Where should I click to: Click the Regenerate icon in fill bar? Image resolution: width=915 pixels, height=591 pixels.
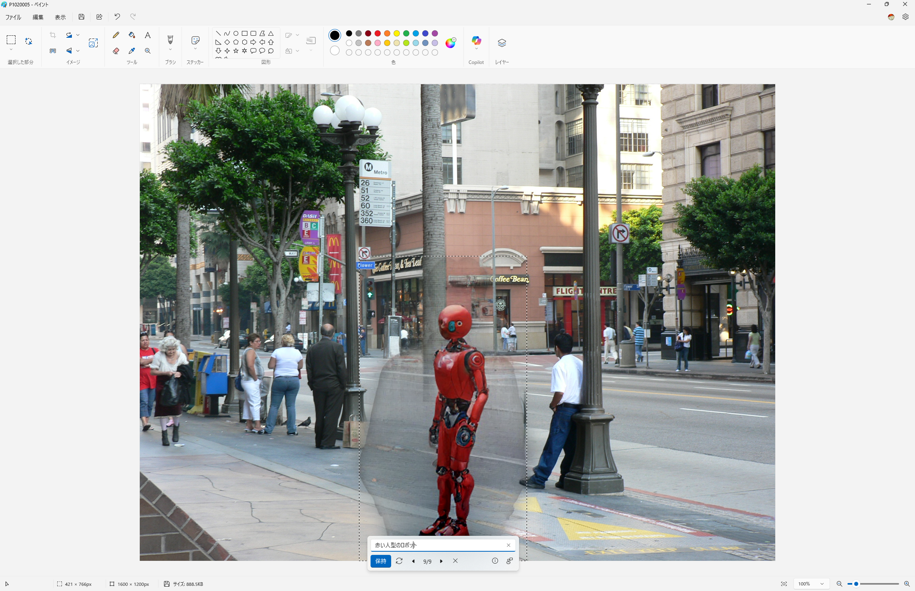[x=399, y=561]
